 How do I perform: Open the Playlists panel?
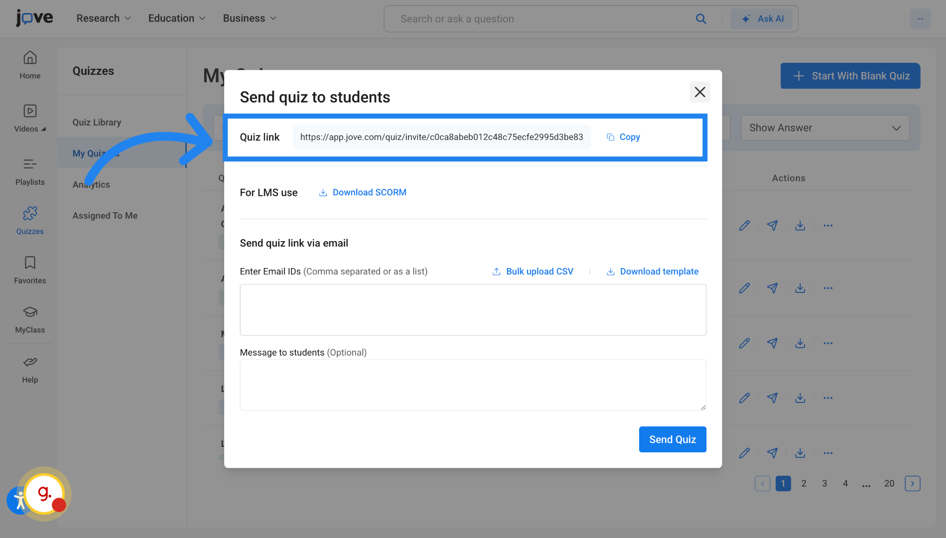click(29, 171)
